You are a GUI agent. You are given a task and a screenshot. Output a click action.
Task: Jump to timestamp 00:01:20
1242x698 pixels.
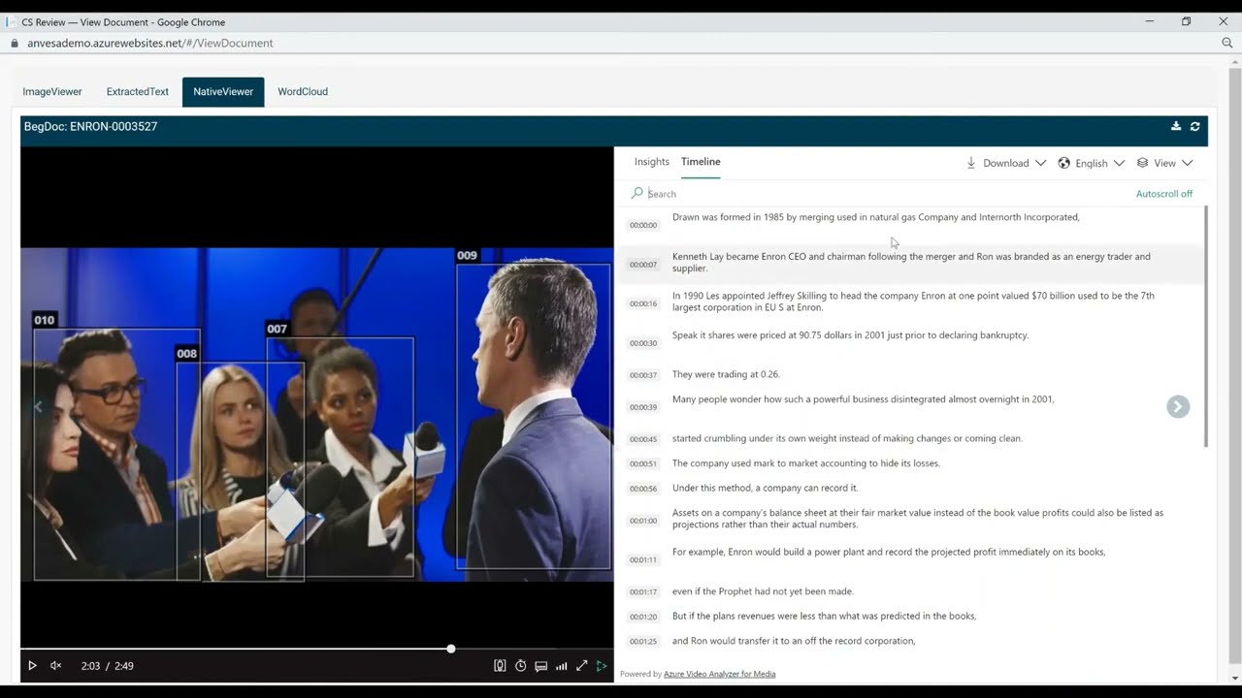[x=643, y=617]
